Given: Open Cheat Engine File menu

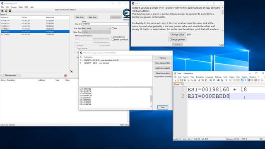Looking at the screenshot, I should pyautogui.click(x=2, y=7).
